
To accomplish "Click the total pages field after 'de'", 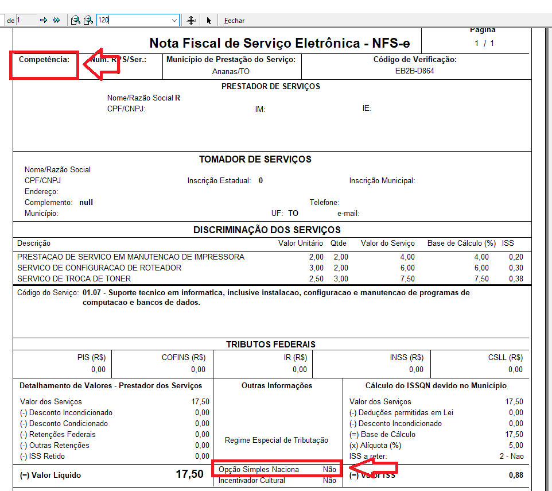I will pos(26,20).
